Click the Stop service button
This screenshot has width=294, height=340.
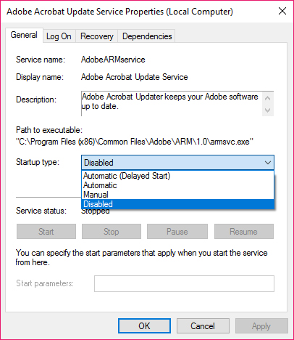[x=112, y=232]
